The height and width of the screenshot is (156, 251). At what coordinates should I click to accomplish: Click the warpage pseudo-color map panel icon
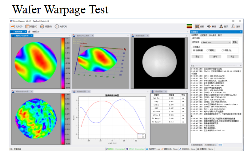[x=13, y=36]
